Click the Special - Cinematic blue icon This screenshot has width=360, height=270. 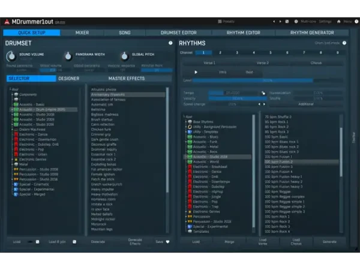click(16, 184)
